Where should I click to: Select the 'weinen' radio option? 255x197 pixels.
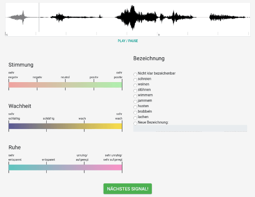[135, 85]
